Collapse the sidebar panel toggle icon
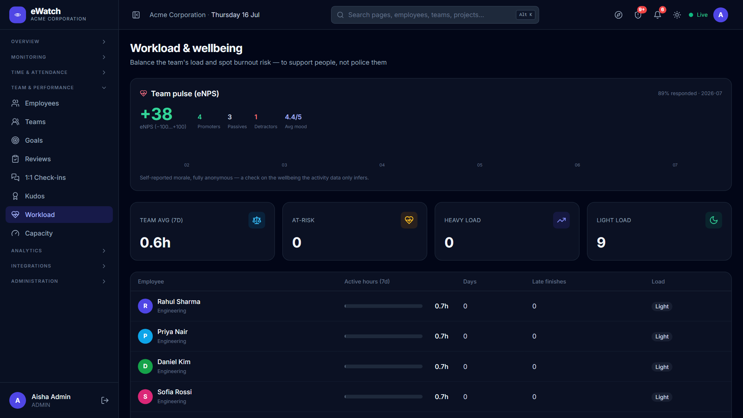Viewport: 743px width, 418px height. click(136, 15)
